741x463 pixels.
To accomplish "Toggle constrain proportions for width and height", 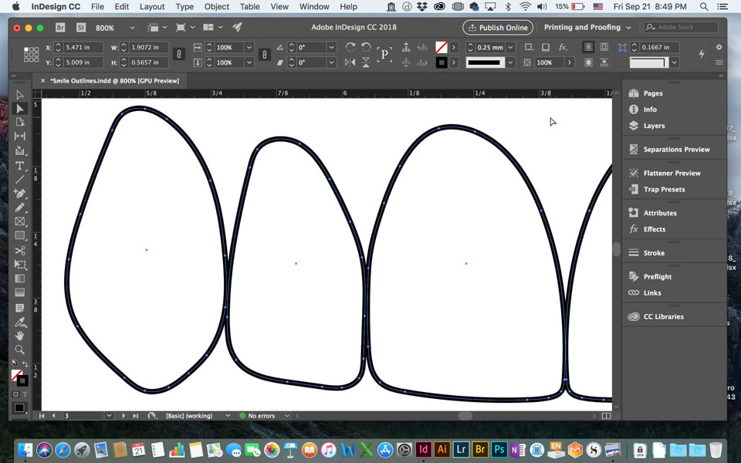I will click(x=178, y=54).
